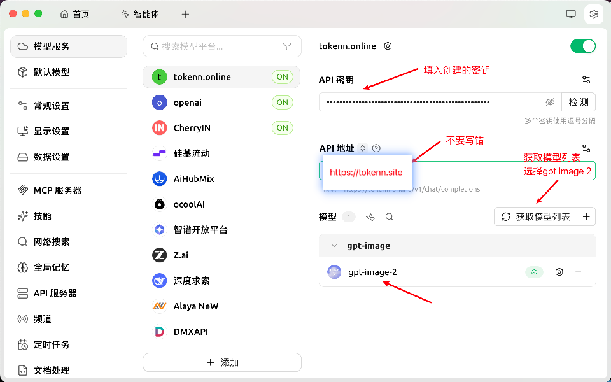Screen dimensions: 611x382
Task: Open a new tab with plus icon
Action: click(185, 15)
